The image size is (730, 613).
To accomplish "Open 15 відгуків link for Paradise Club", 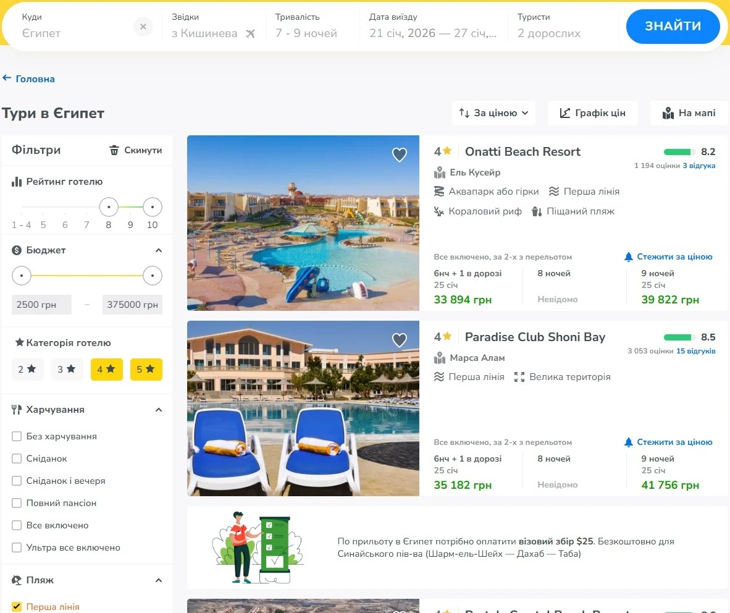I will point(695,351).
